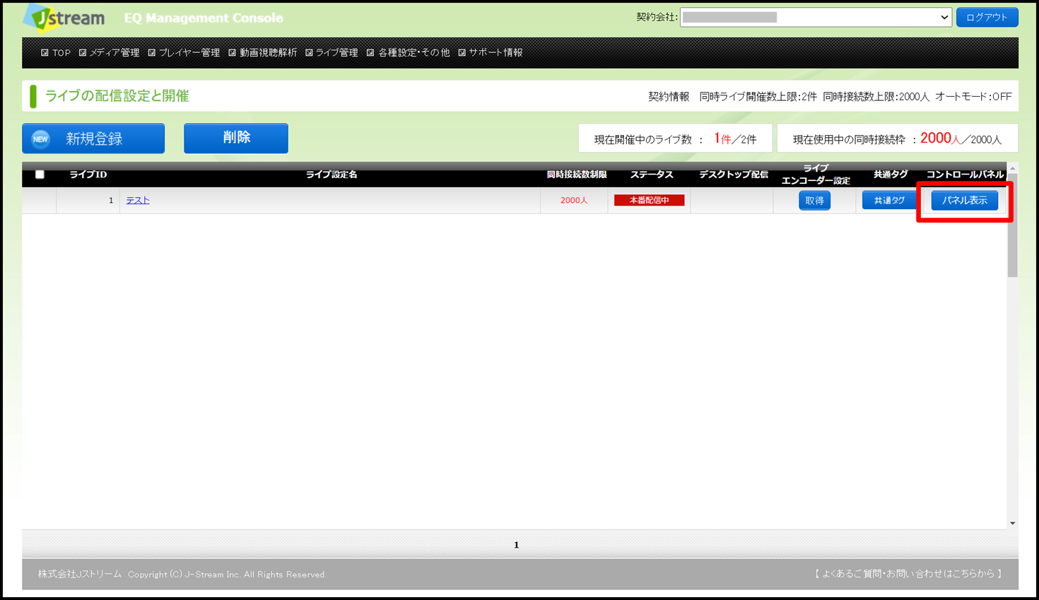Image resolution: width=1039 pixels, height=600 pixels.
Task: Click the 現在開催中のライブ数 counter
Action: point(675,139)
